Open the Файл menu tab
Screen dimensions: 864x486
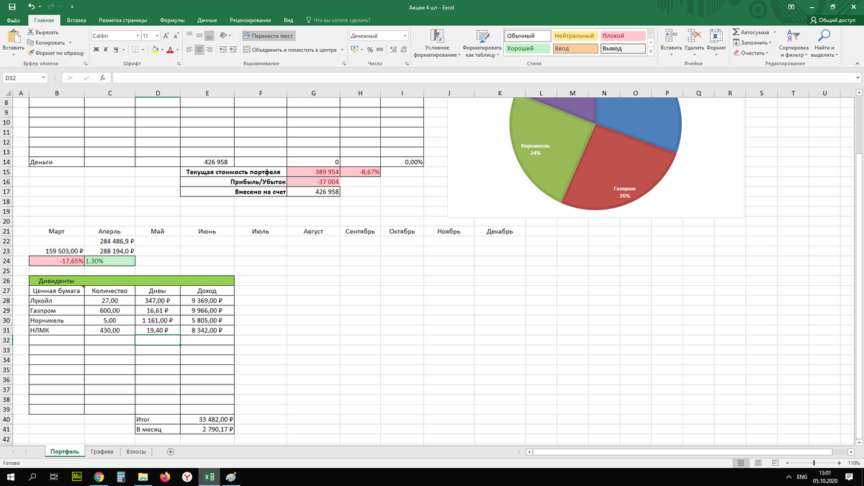point(13,20)
